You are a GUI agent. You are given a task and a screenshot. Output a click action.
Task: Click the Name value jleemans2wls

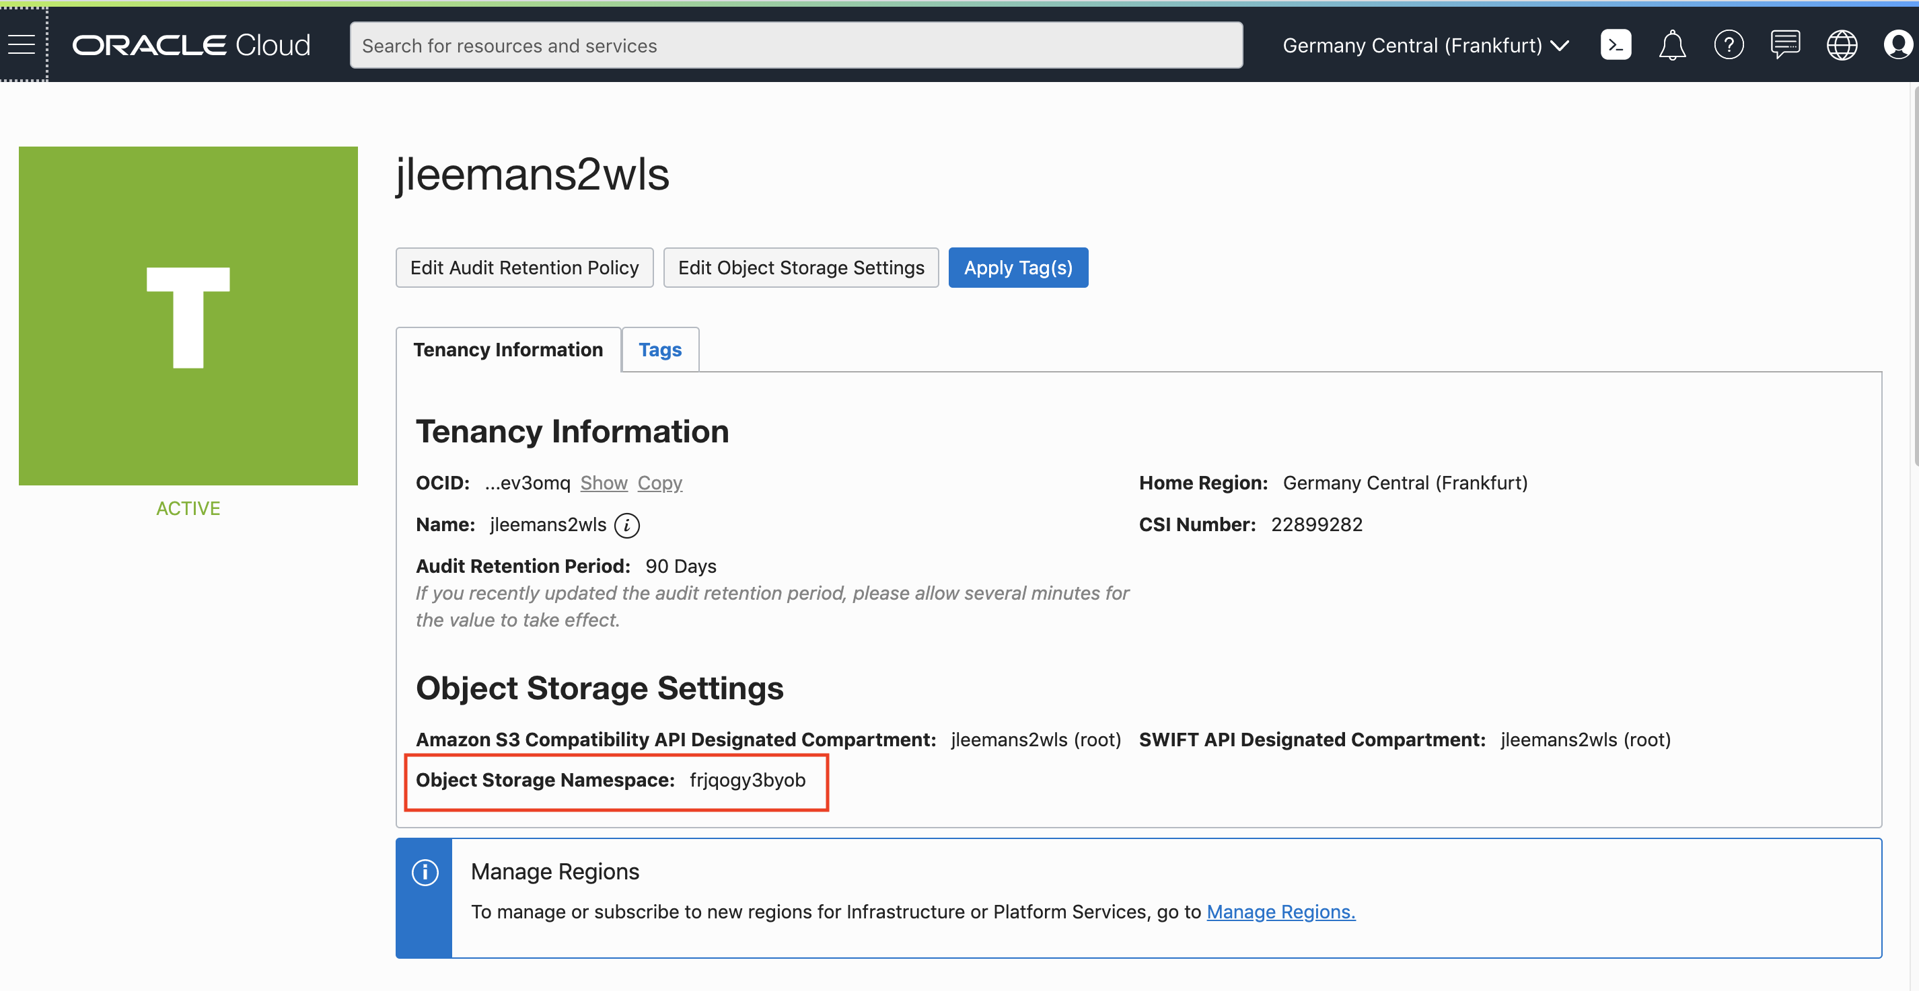click(x=548, y=525)
